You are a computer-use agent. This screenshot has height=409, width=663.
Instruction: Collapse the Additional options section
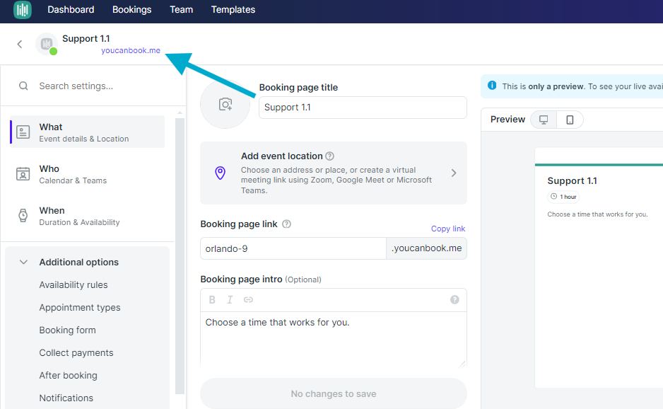coord(24,262)
